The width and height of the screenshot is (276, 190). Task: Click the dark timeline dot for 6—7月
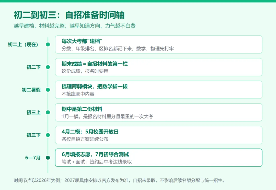[x=48, y=158]
